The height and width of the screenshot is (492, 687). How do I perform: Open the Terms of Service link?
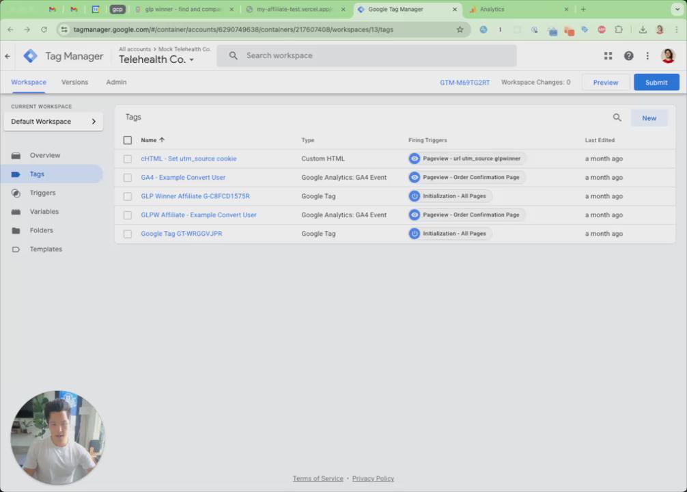tap(318, 478)
